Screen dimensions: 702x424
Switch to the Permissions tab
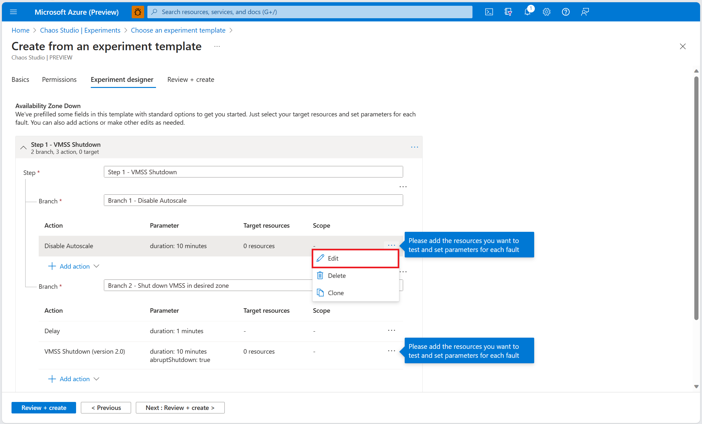coord(59,80)
